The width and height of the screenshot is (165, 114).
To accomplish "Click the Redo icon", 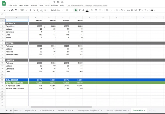I will tap(9, 10).
